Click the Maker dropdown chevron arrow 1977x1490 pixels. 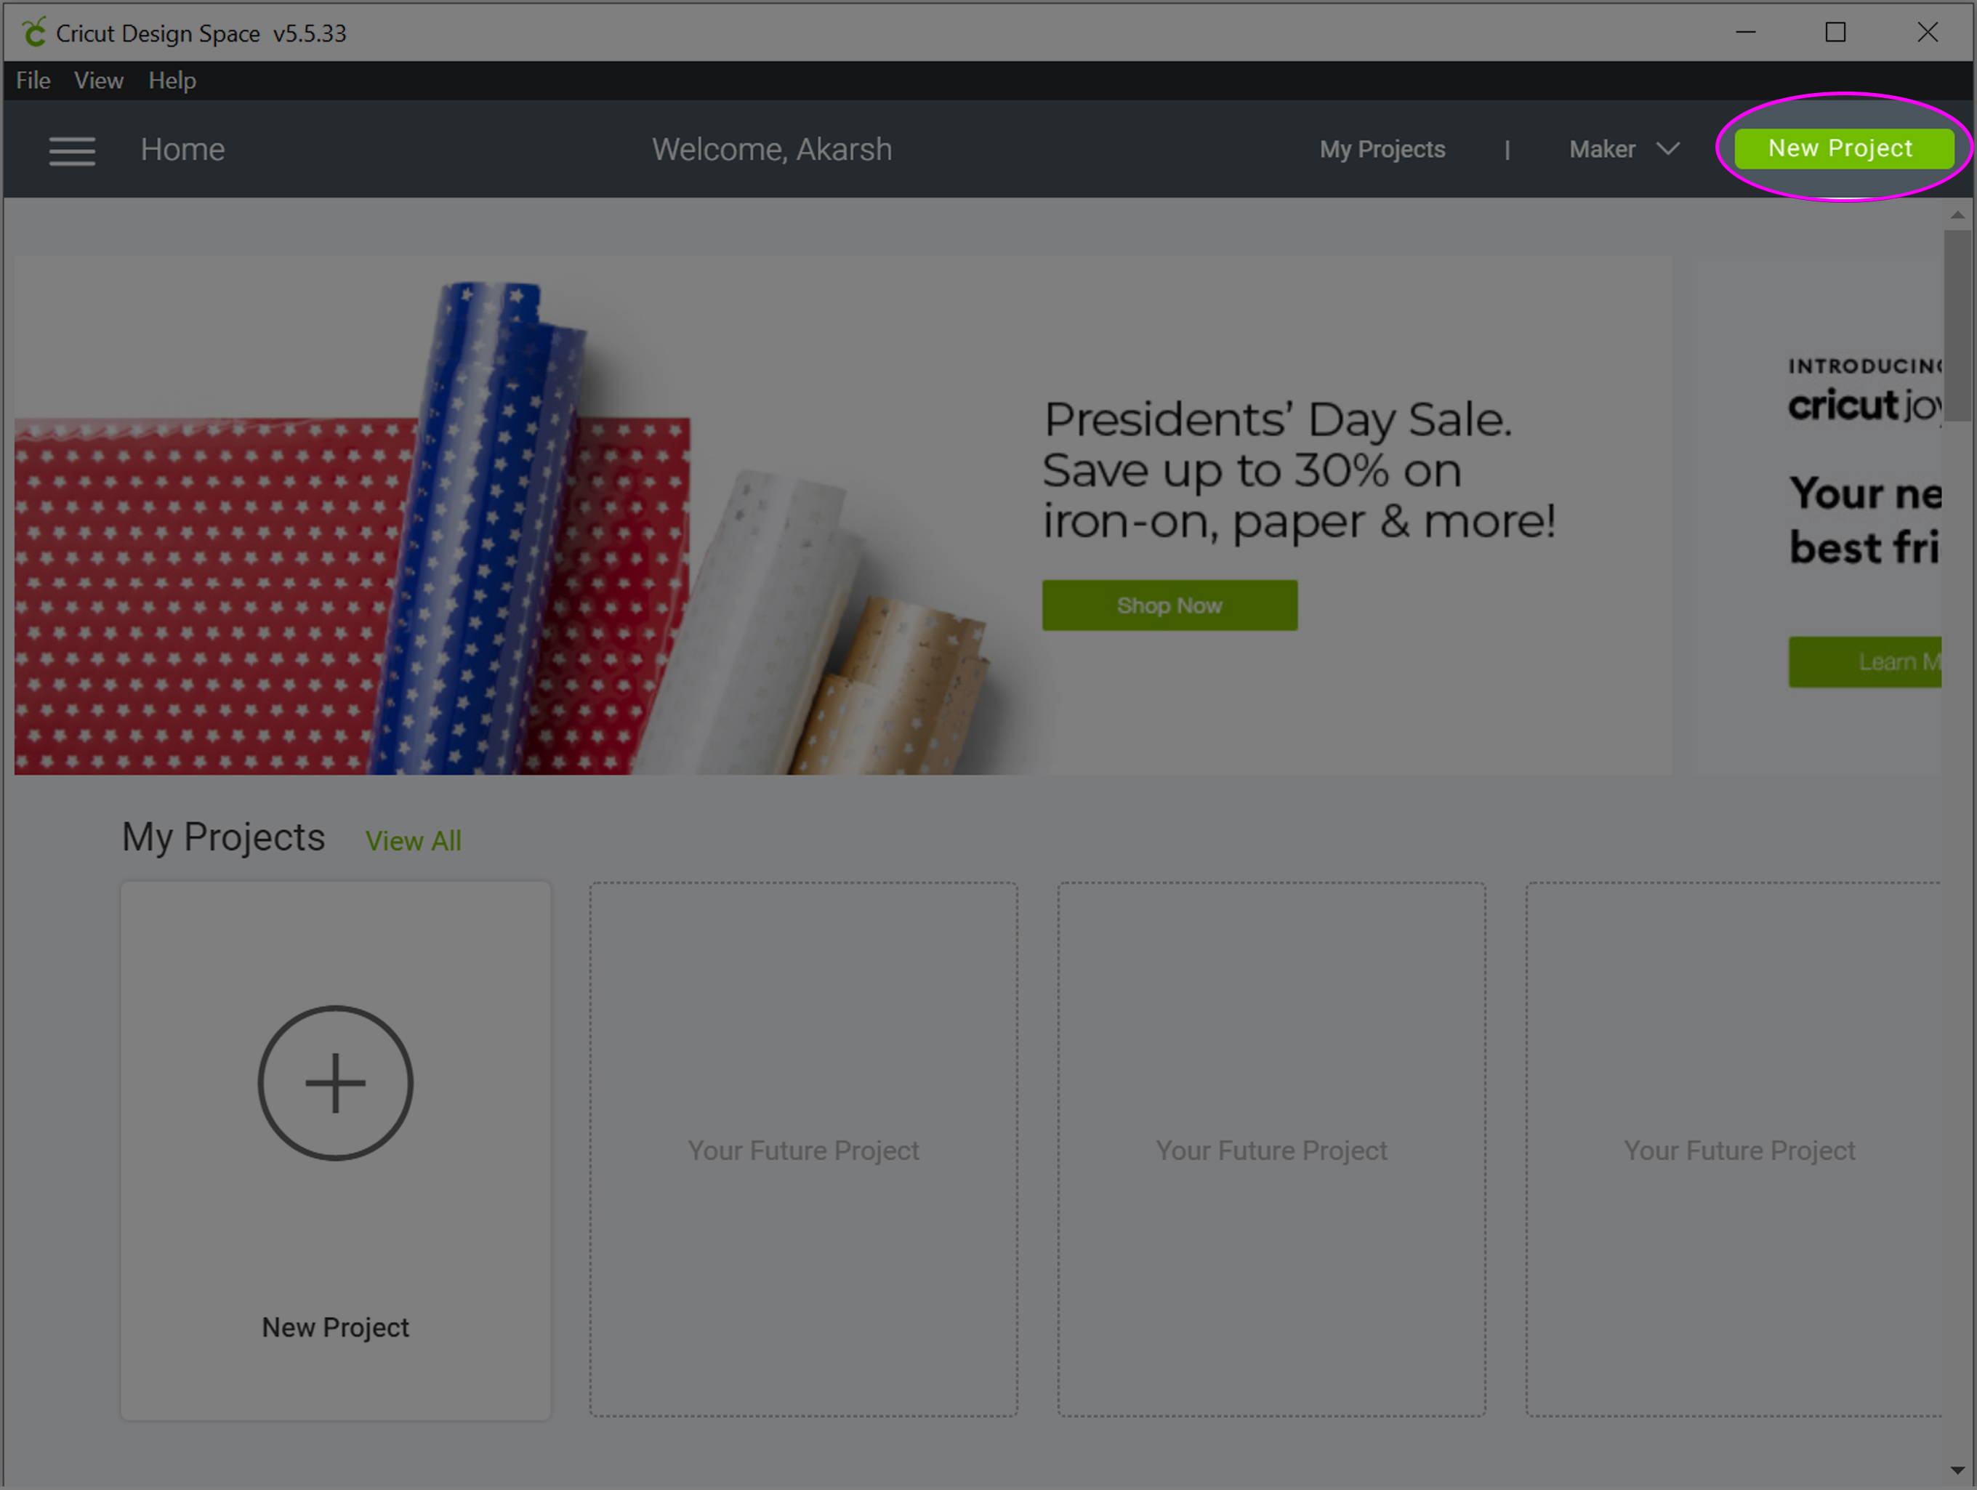tap(1668, 148)
